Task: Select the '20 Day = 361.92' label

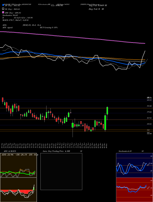Action: (13, 6)
